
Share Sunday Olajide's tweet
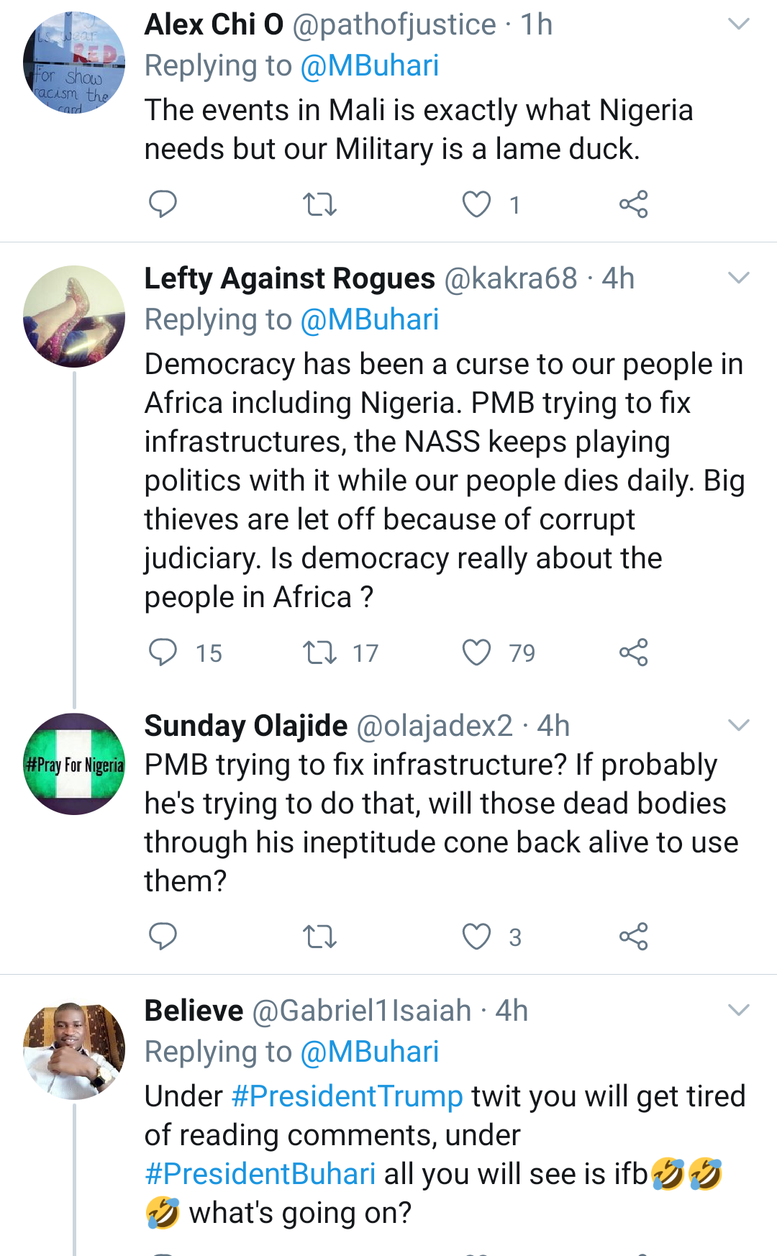point(633,937)
